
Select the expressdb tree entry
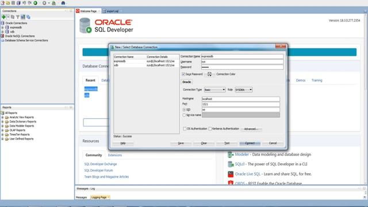(16, 28)
